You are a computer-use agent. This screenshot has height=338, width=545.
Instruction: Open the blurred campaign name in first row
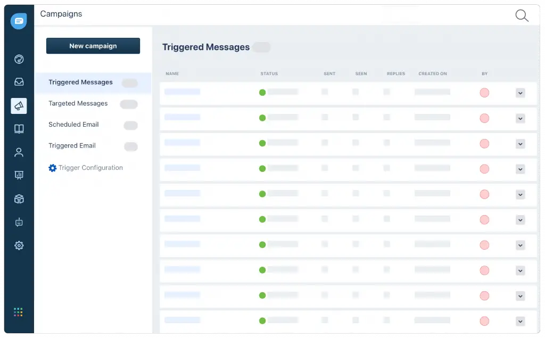coord(183,92)
